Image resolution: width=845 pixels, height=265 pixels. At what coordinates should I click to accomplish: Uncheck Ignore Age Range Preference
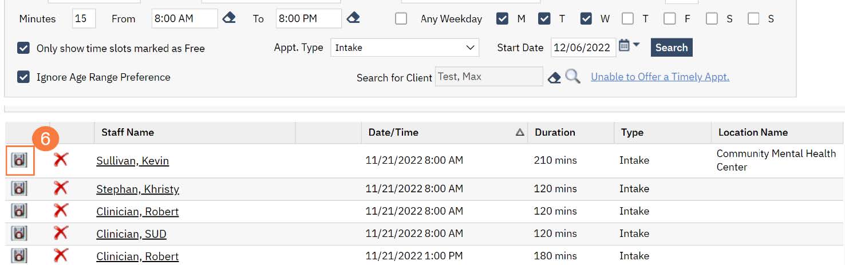(23, 77)
